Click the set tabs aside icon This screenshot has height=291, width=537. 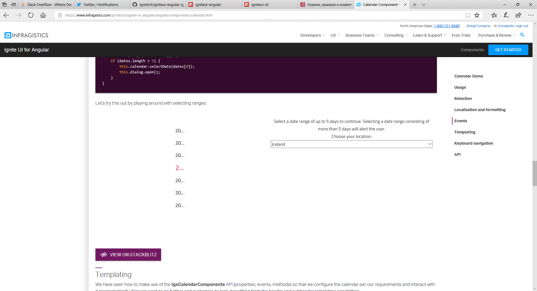point(13,4)
